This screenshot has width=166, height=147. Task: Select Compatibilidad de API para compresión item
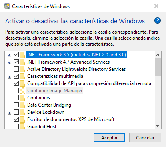pos(89,83)
